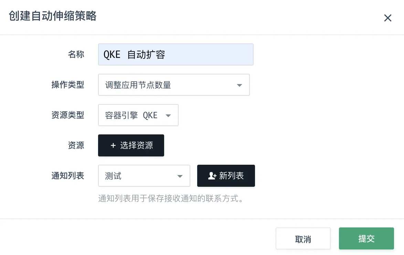Click the 操作类型 field label
This screenshot has width=404, height=255.
pyautogui.click(x=68, y=85)
